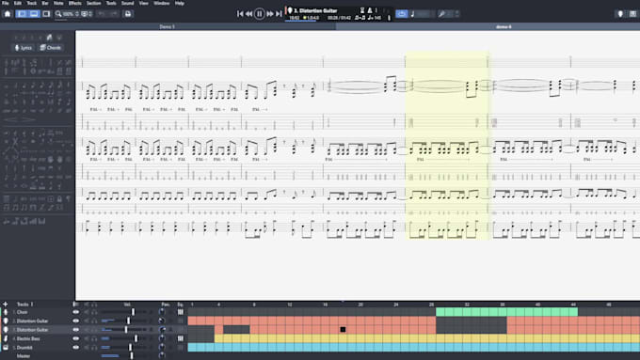Toggle the global view panel button
The image size is (640, 360).
[34, 14]
